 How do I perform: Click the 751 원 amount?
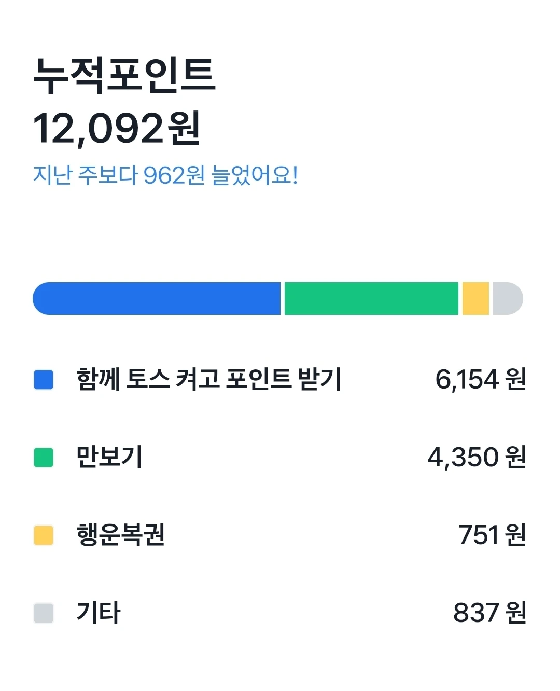(x=492, y=535)
